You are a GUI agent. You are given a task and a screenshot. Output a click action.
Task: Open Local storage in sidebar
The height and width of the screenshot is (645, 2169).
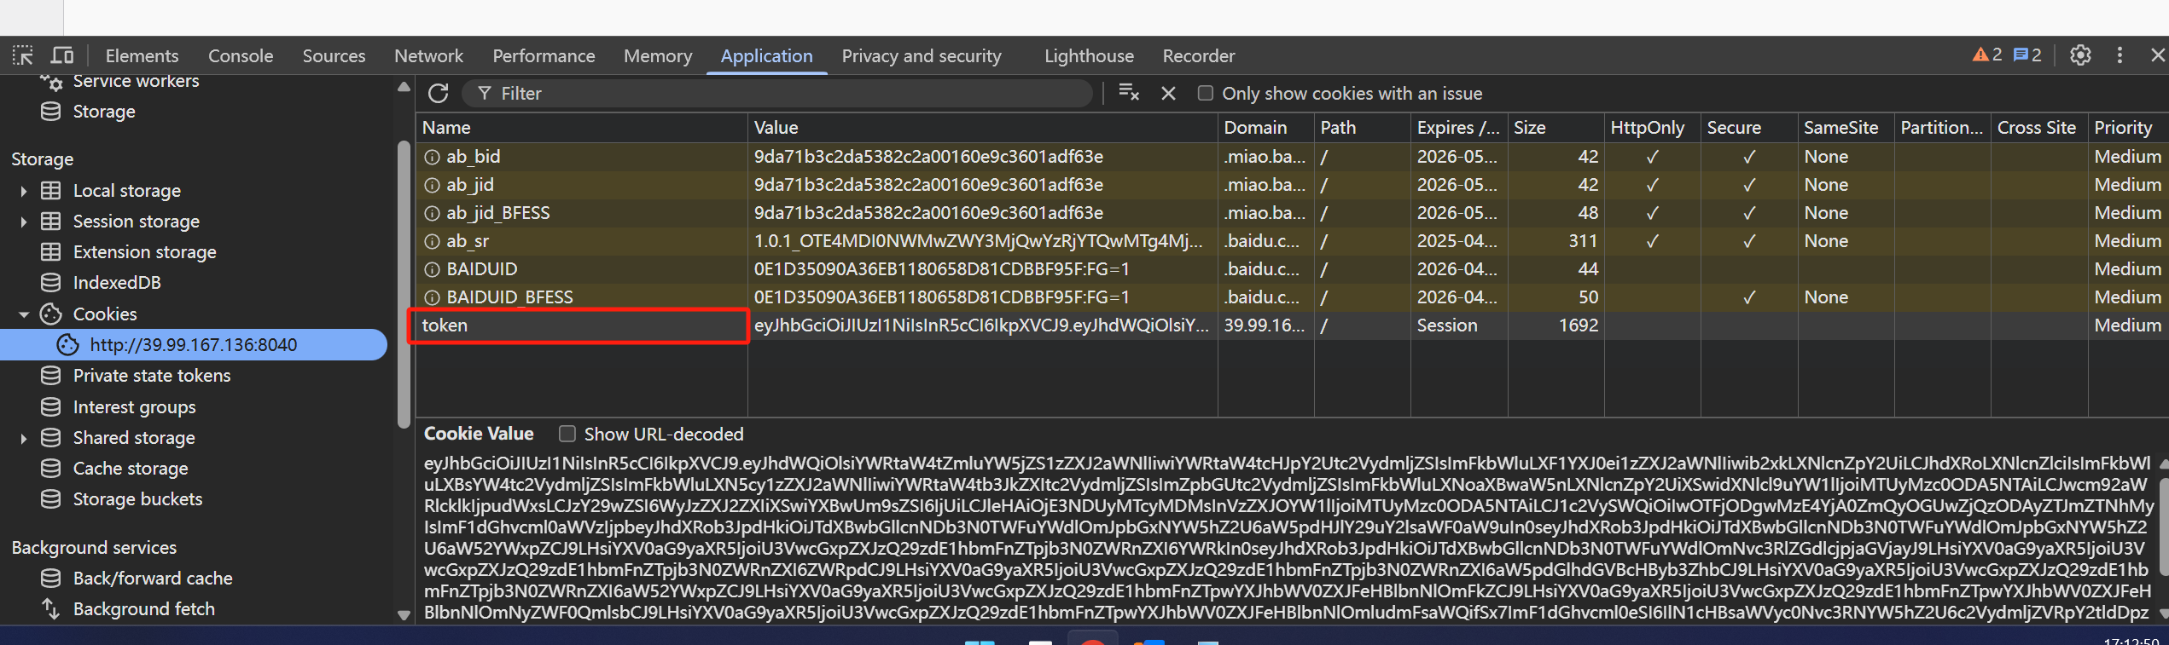pos(126,191)
